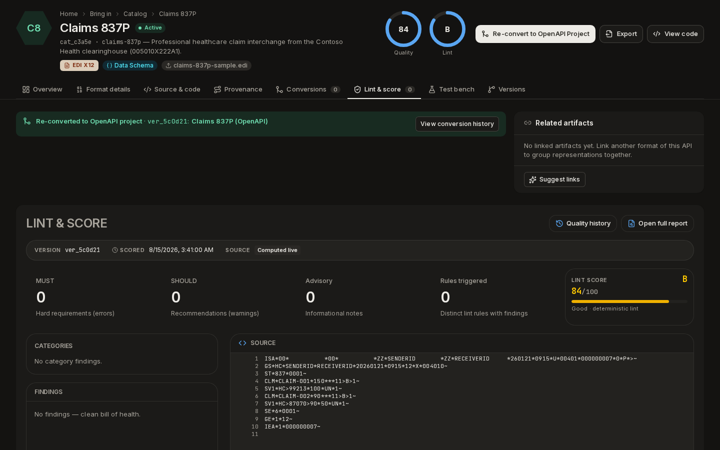Click the C8 hexagon catalog avatar
This screenshot has width=720, height=450.
coord(34,28)
